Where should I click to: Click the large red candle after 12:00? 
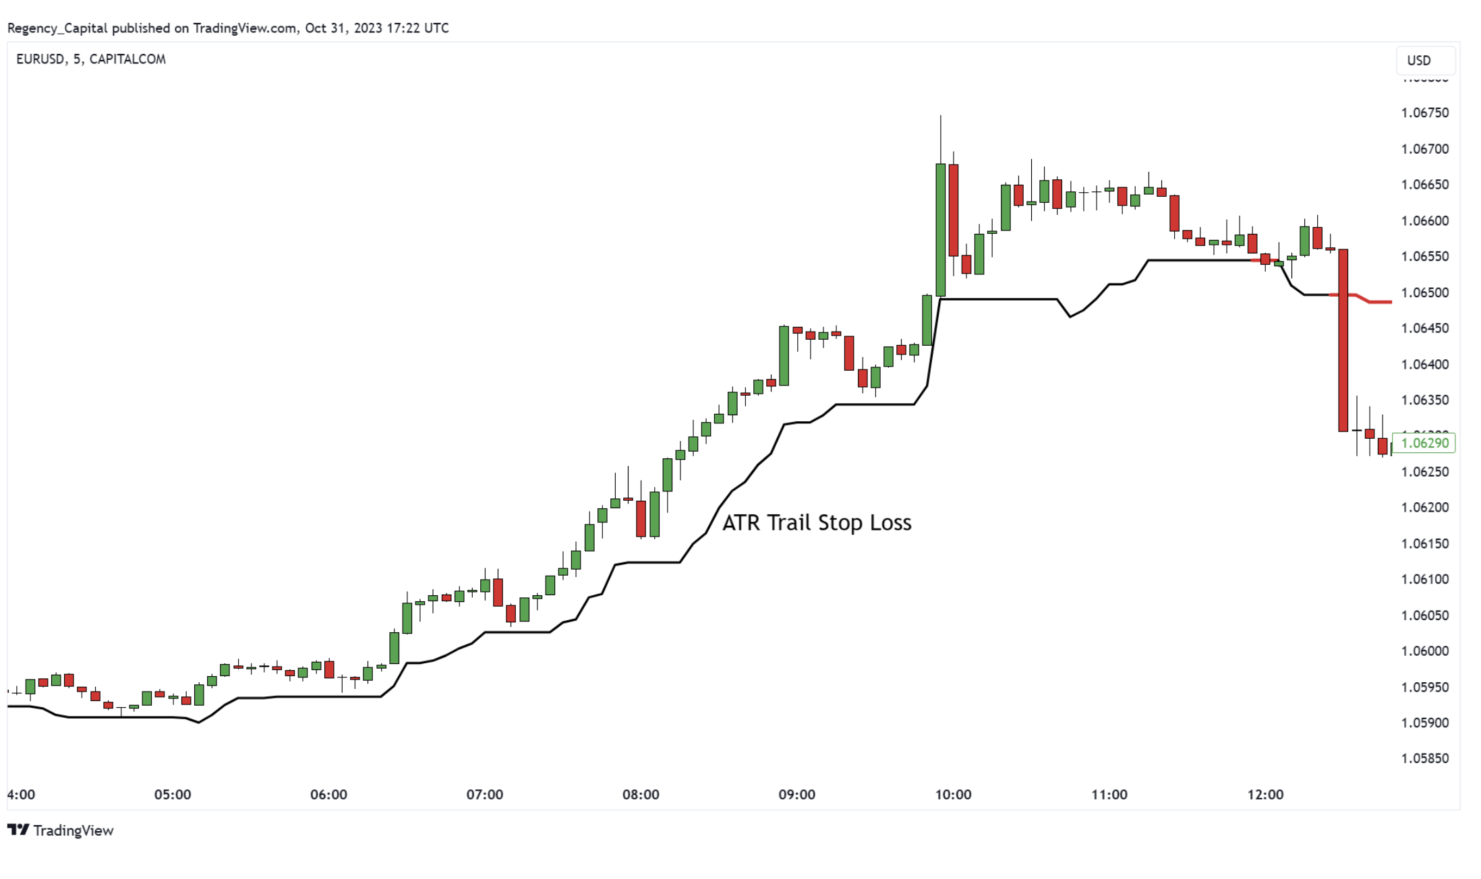click(1343, 340)
